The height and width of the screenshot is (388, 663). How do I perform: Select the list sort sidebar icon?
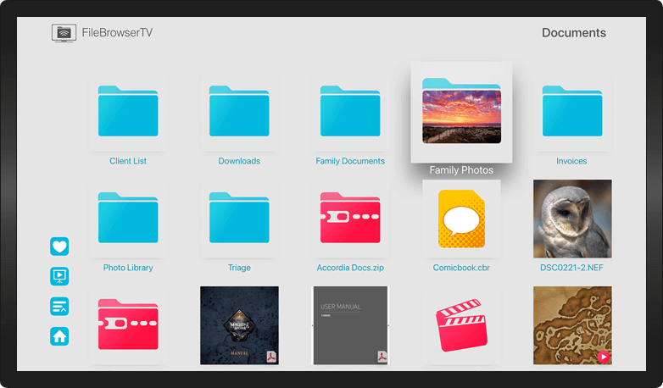coord(59,307)
